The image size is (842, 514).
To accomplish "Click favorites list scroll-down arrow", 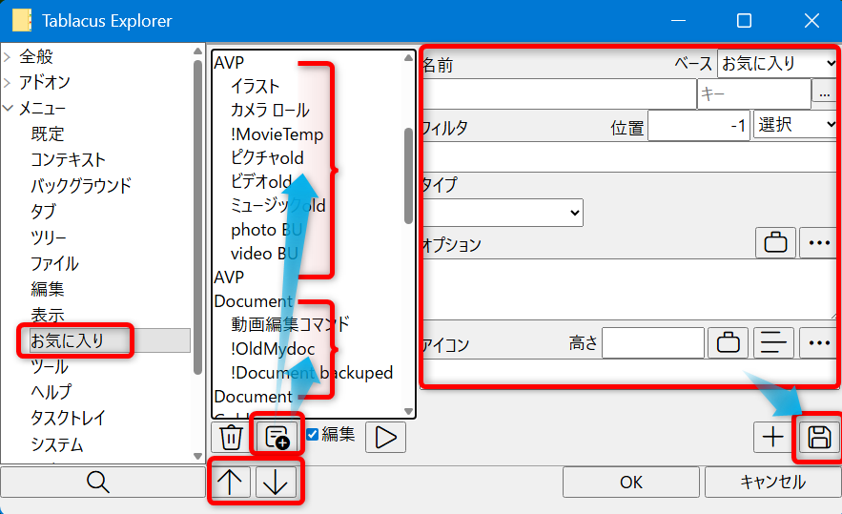I will (409, 411).
